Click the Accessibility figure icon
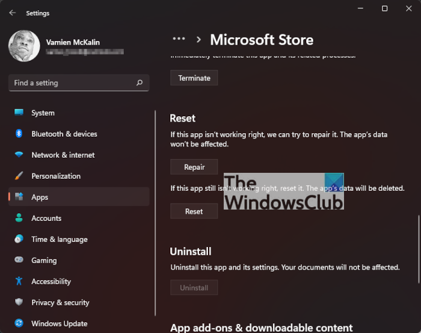 click(19, 281)
